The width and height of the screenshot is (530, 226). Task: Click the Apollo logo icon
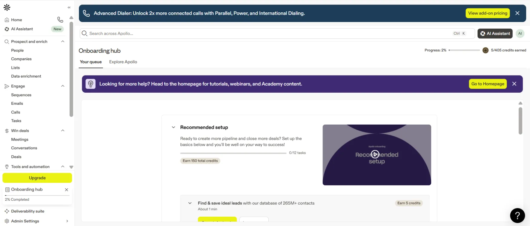(x=7, y=7)
